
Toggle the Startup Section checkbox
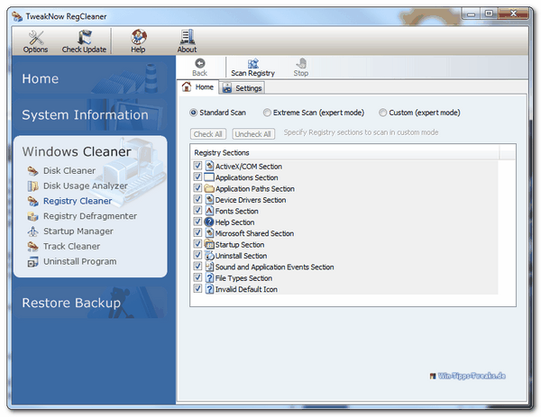tap(197, 244)
